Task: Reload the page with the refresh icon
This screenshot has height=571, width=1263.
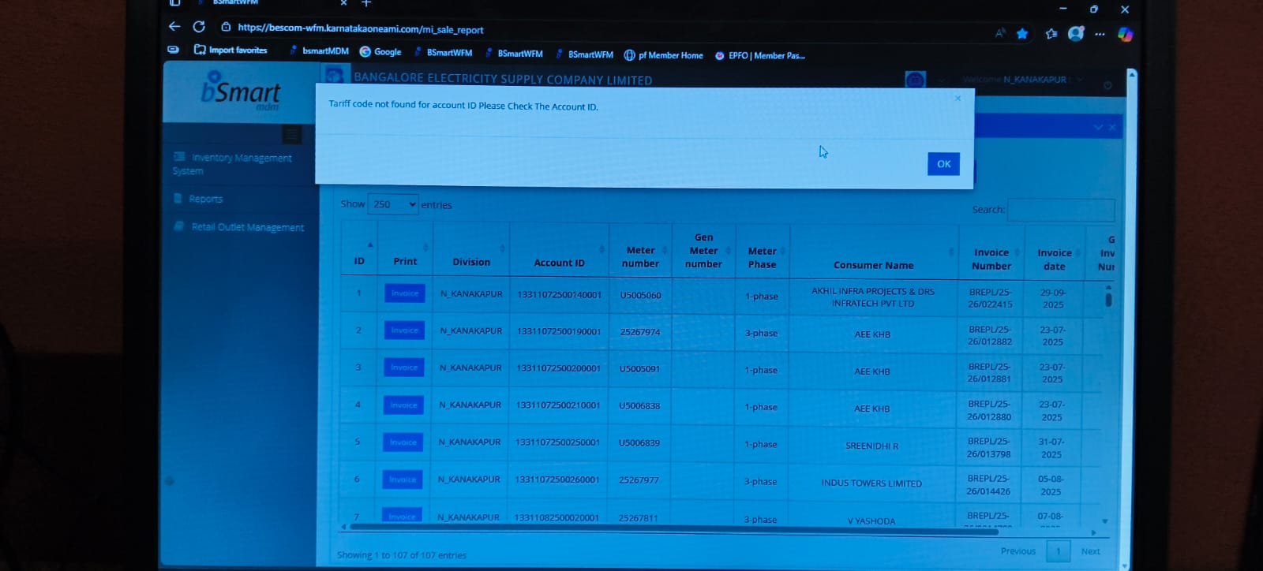Action: (199, 27)
